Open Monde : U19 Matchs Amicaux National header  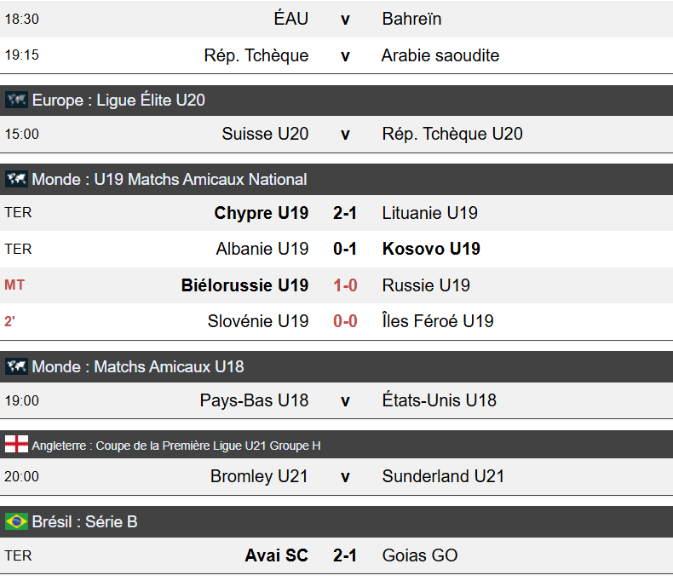coord(169,180)
